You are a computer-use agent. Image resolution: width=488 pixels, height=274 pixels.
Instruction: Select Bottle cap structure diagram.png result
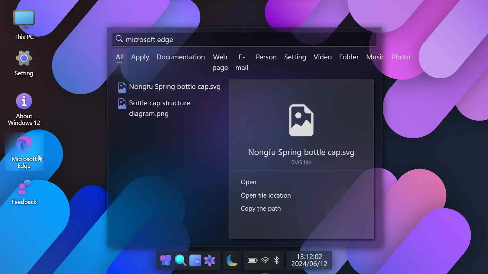click(169, 108)
